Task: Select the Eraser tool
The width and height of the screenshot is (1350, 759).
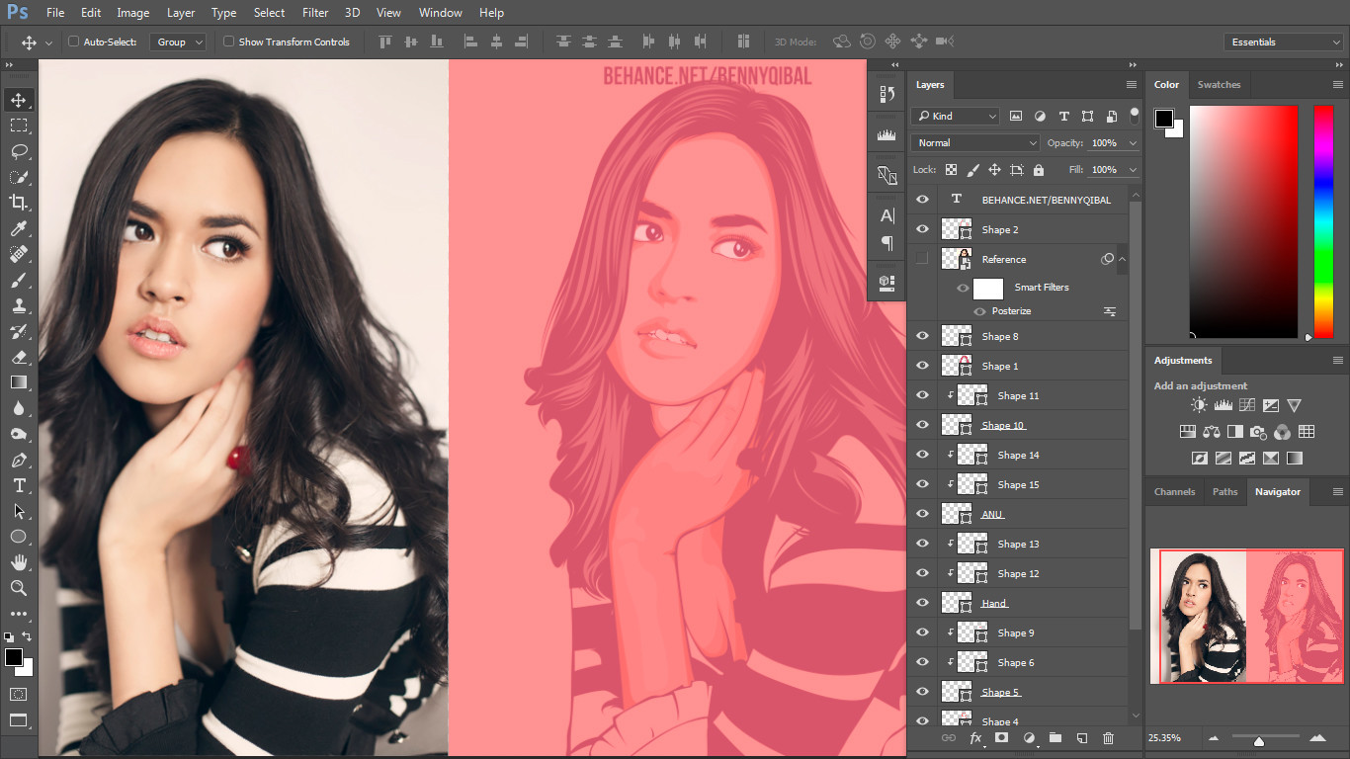Action: coord(19,357)
